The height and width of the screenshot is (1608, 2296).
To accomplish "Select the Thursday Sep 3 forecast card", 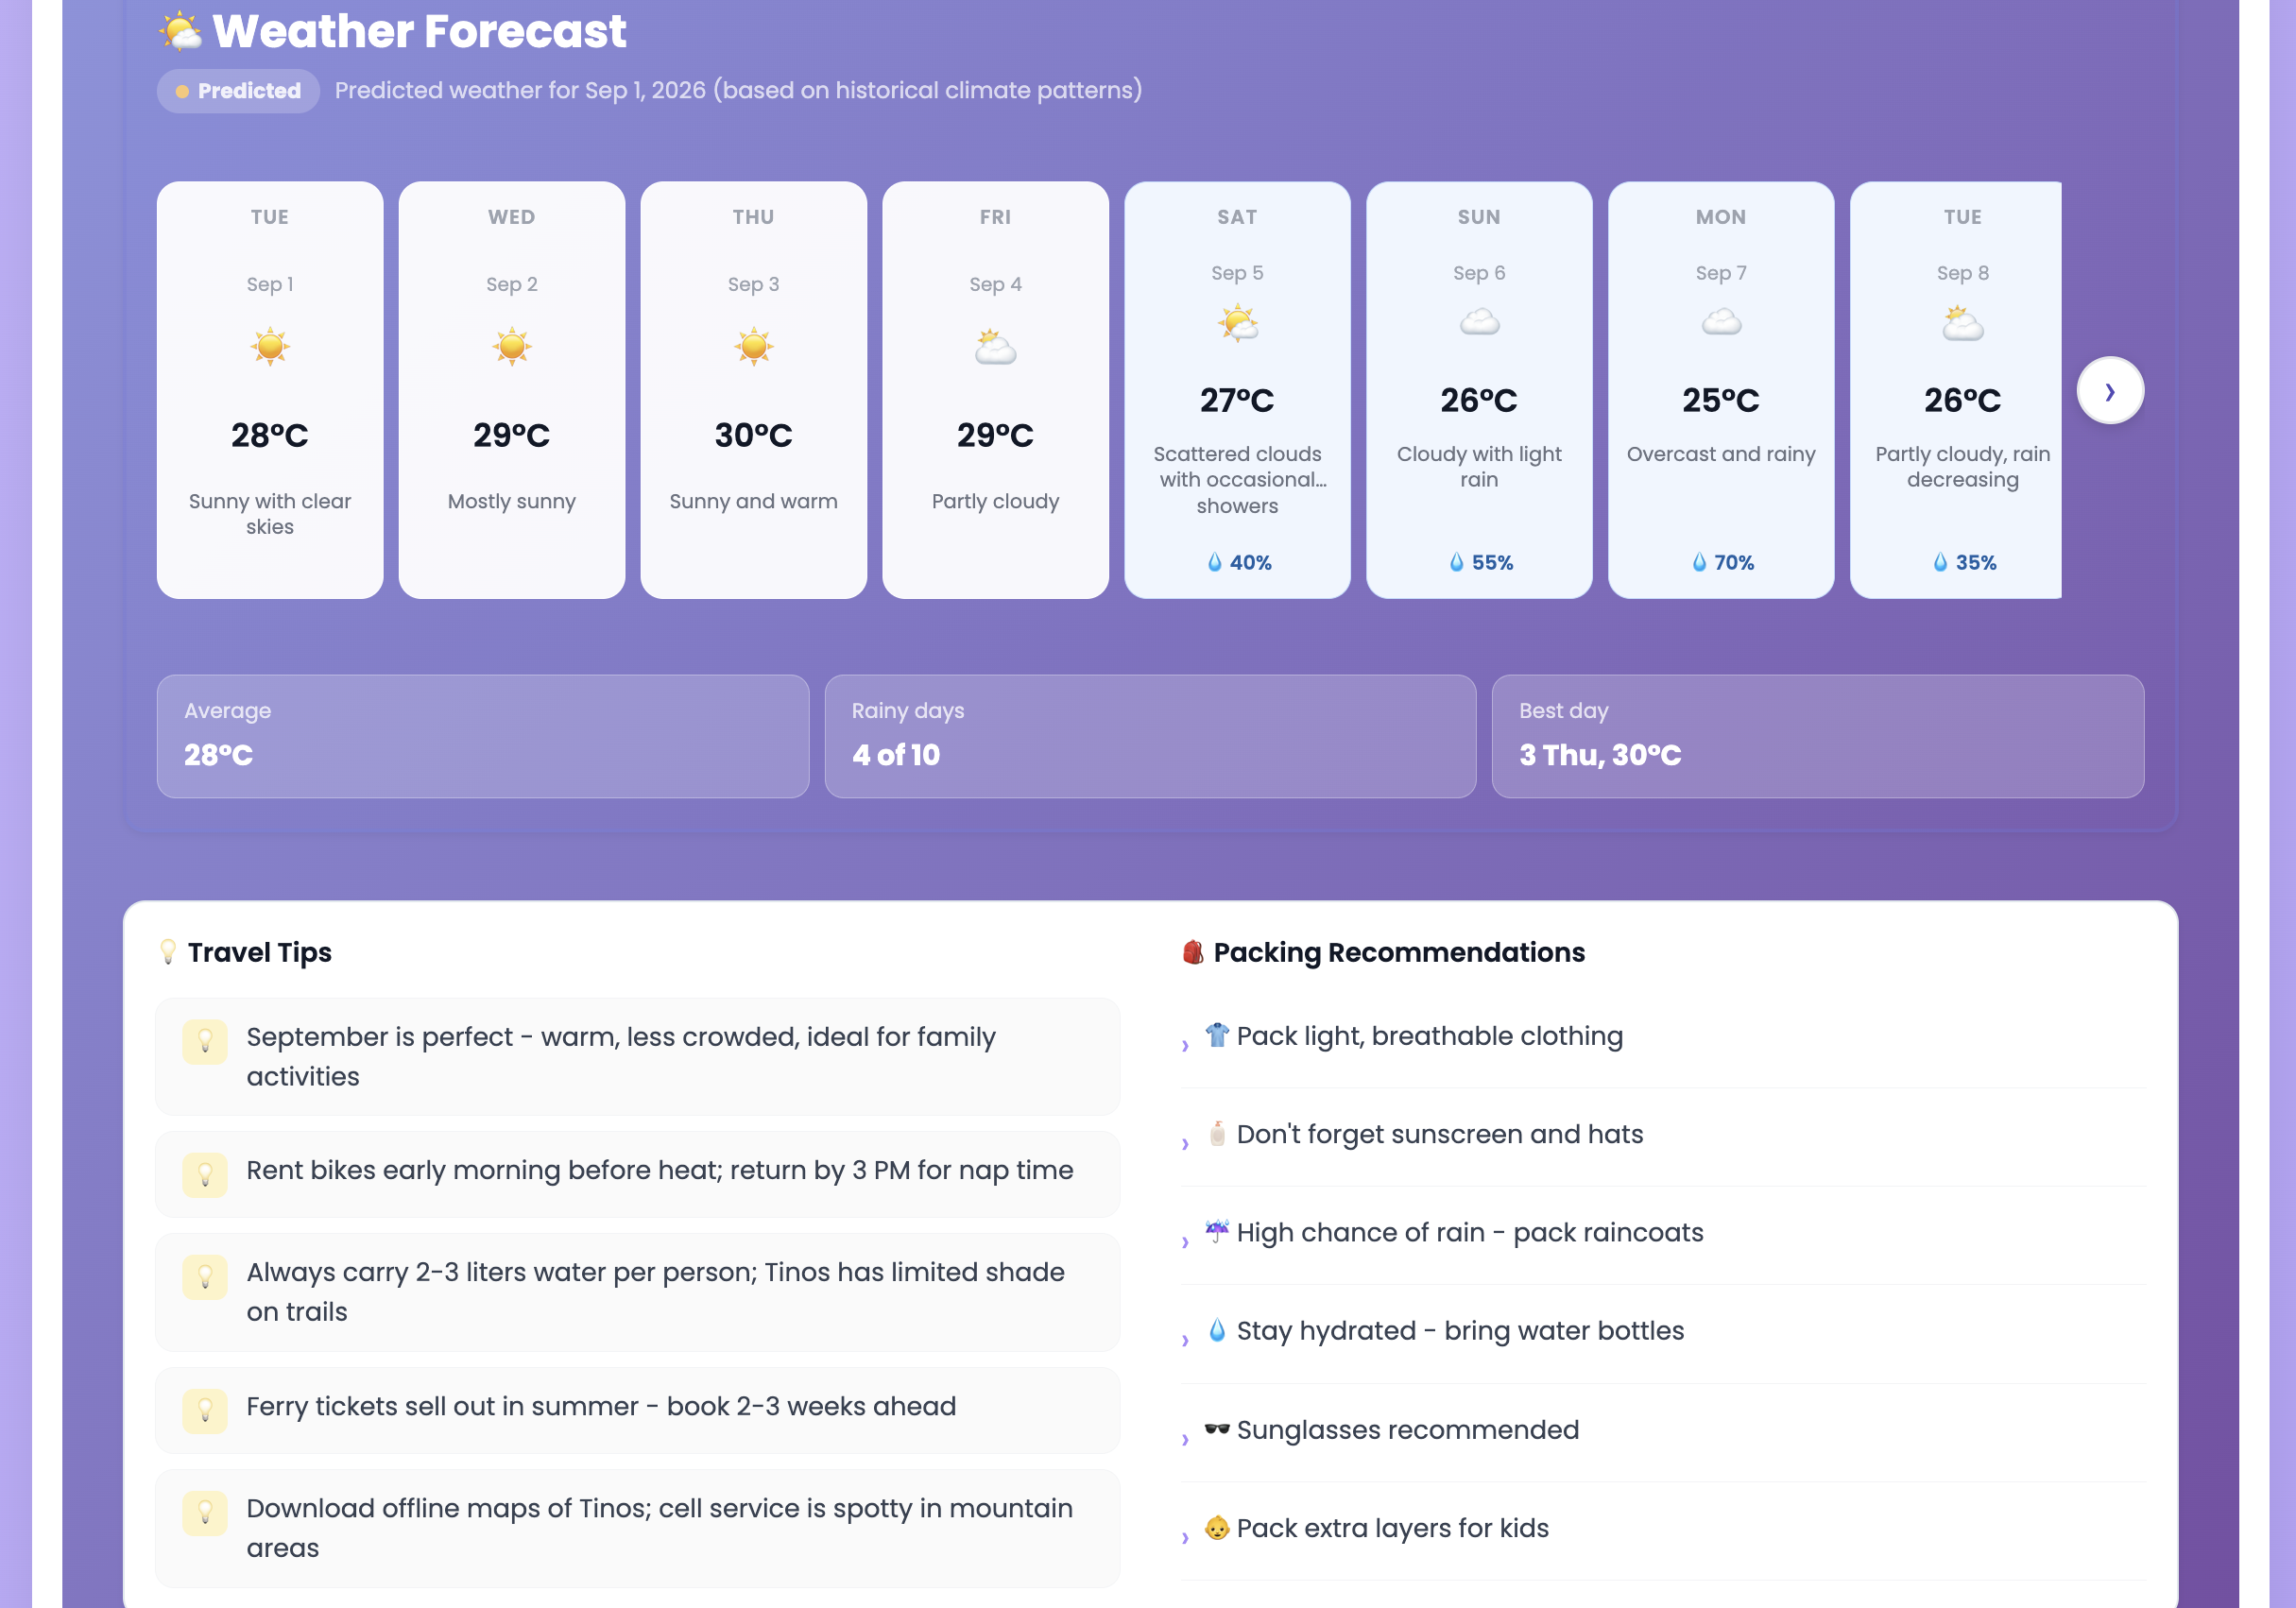I will tap(753, 390).
